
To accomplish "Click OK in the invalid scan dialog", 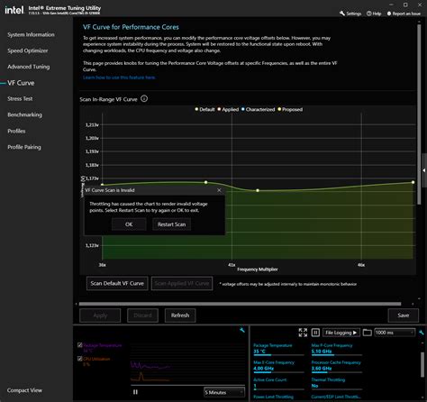I will point(129,224).
